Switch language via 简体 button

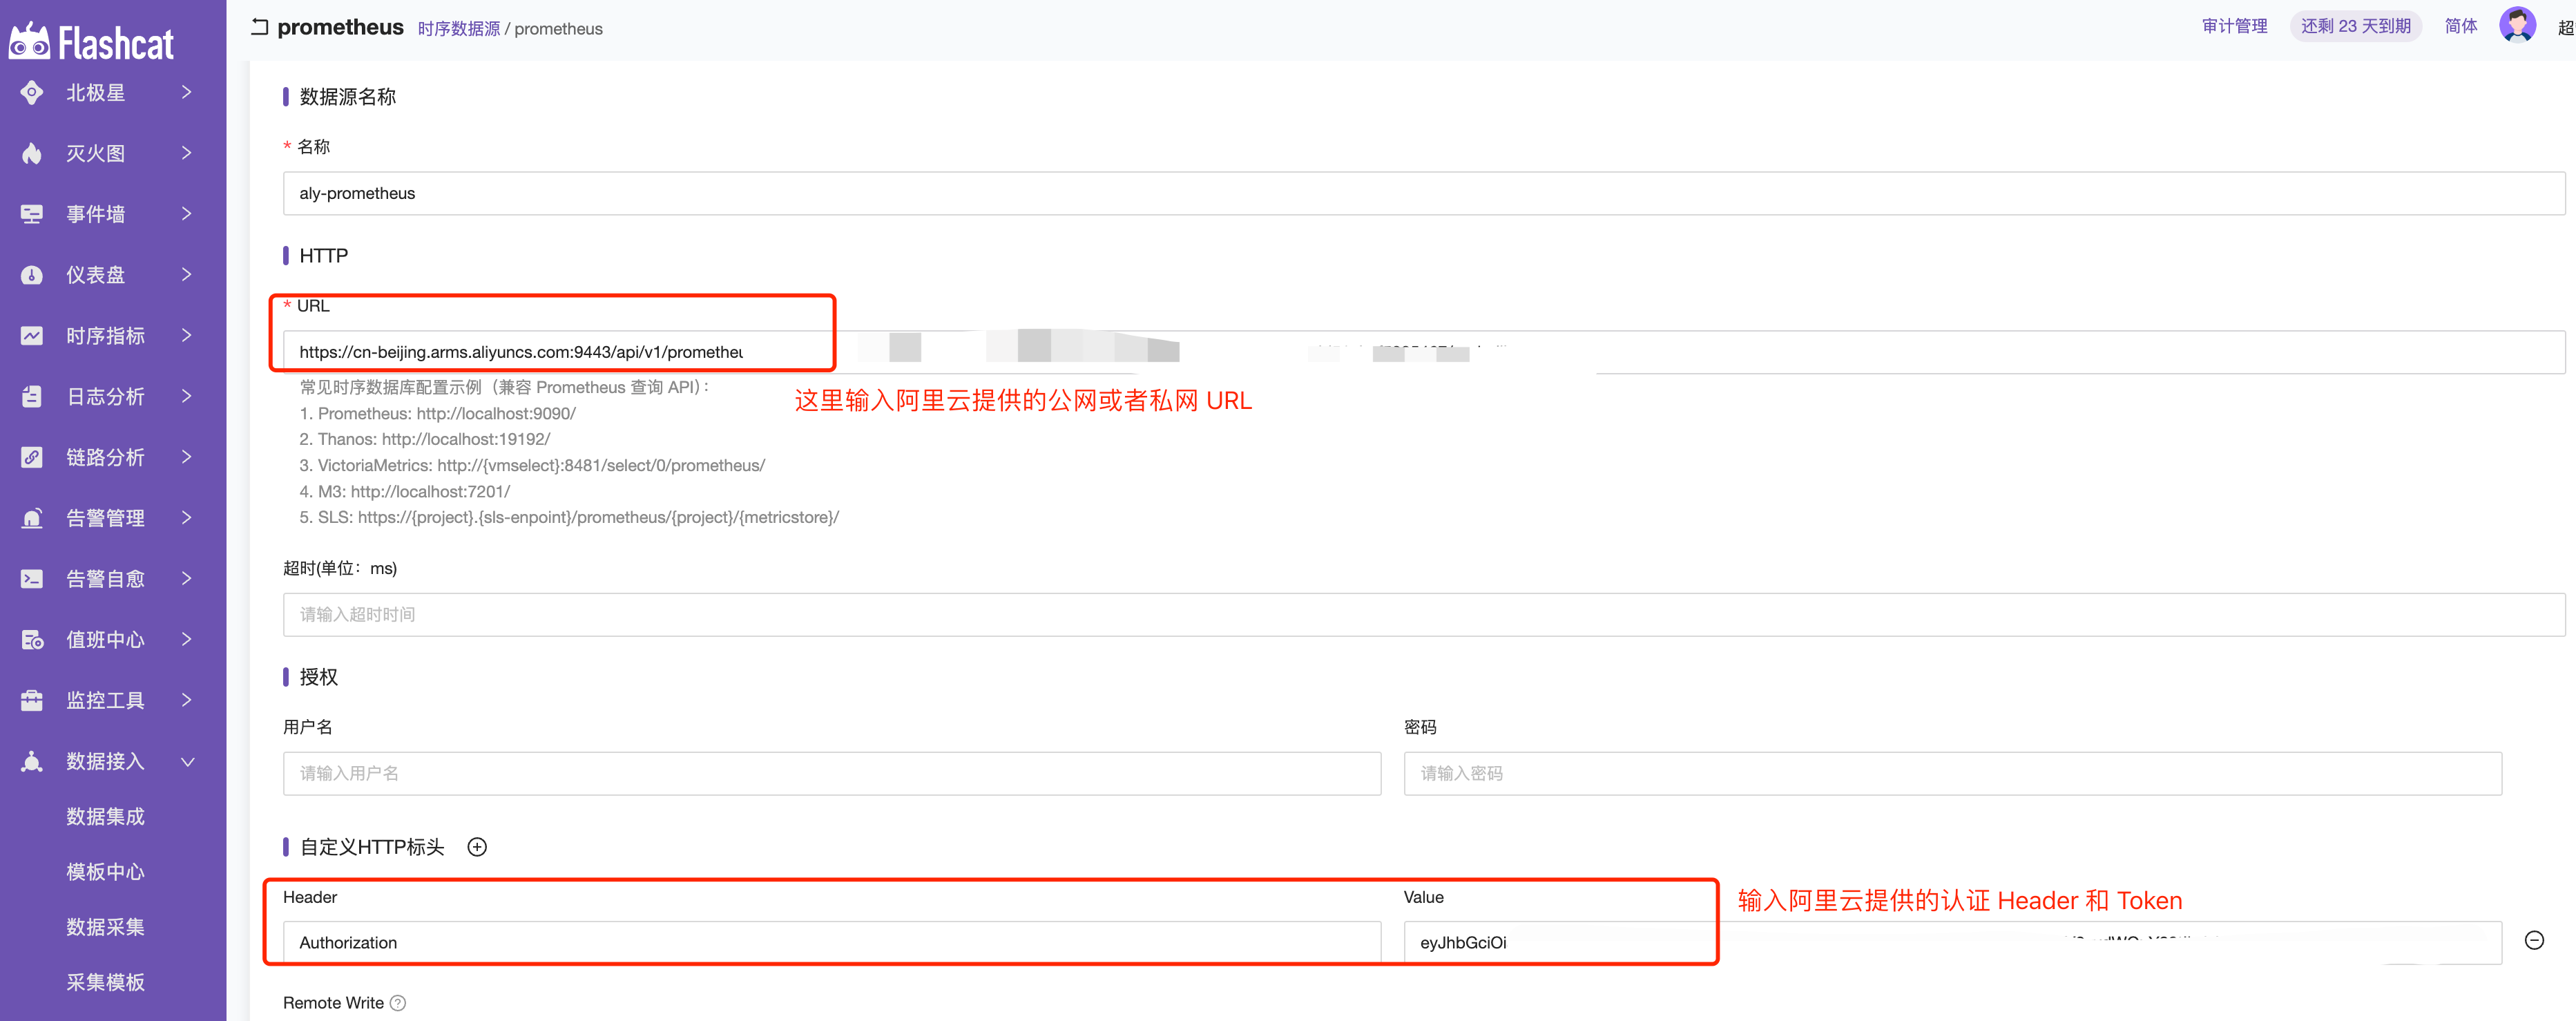coord(2460,26)
